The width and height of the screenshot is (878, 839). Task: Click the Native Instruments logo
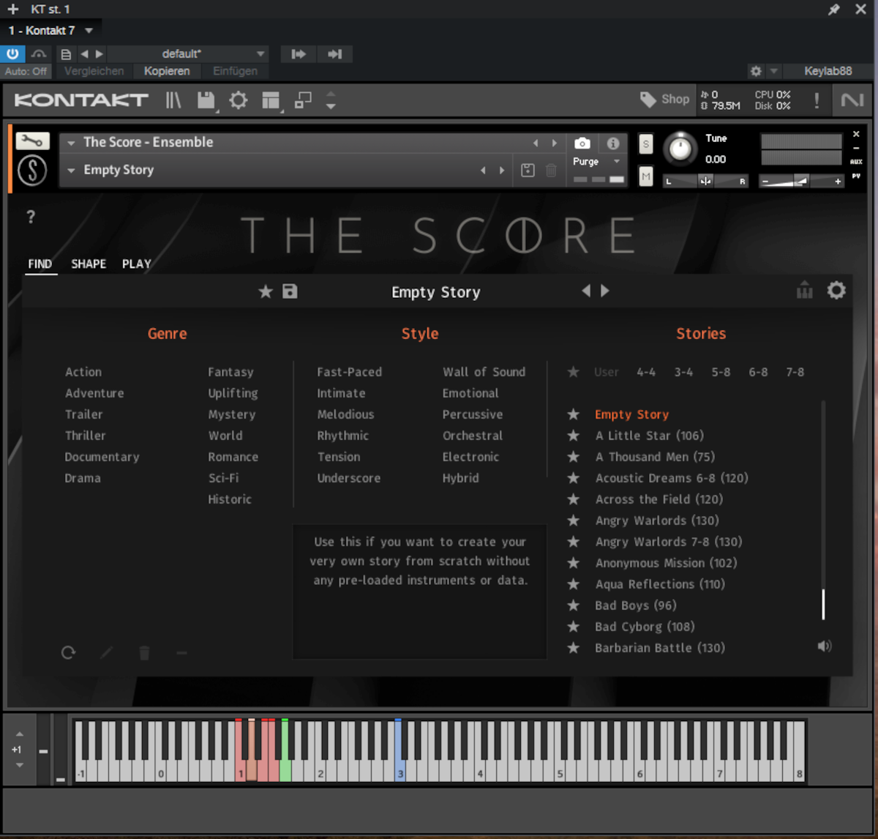852,100
